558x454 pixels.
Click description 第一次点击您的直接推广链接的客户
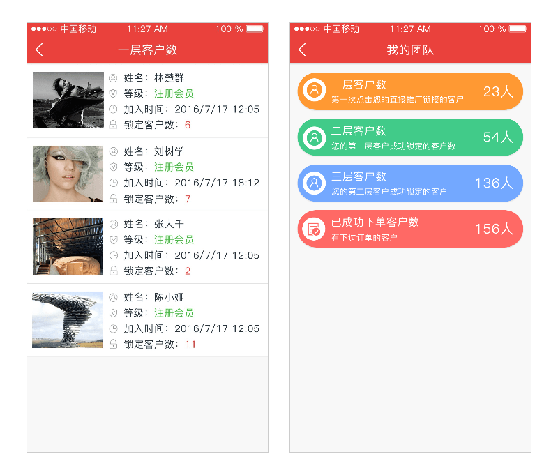click(x=398, y=99)
